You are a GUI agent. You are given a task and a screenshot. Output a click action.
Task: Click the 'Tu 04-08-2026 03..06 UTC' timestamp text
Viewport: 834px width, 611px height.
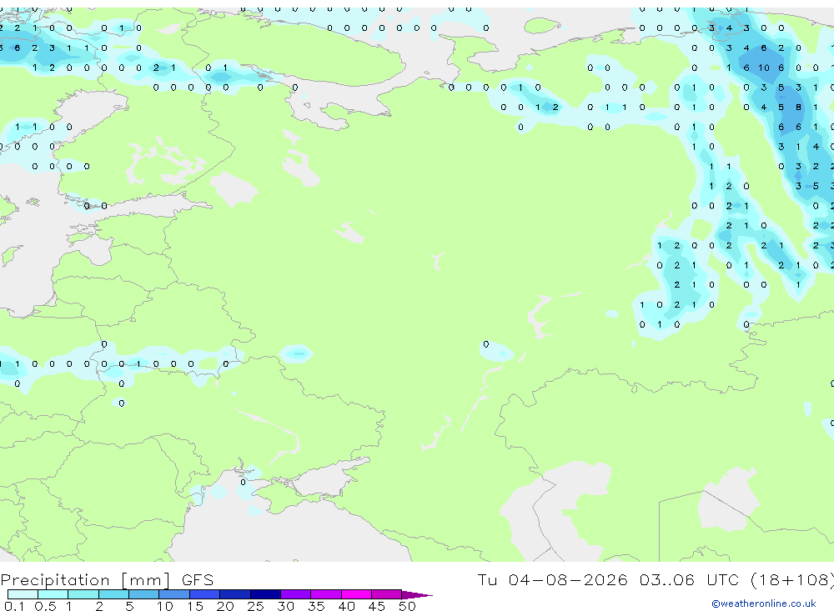coord(610,579)
